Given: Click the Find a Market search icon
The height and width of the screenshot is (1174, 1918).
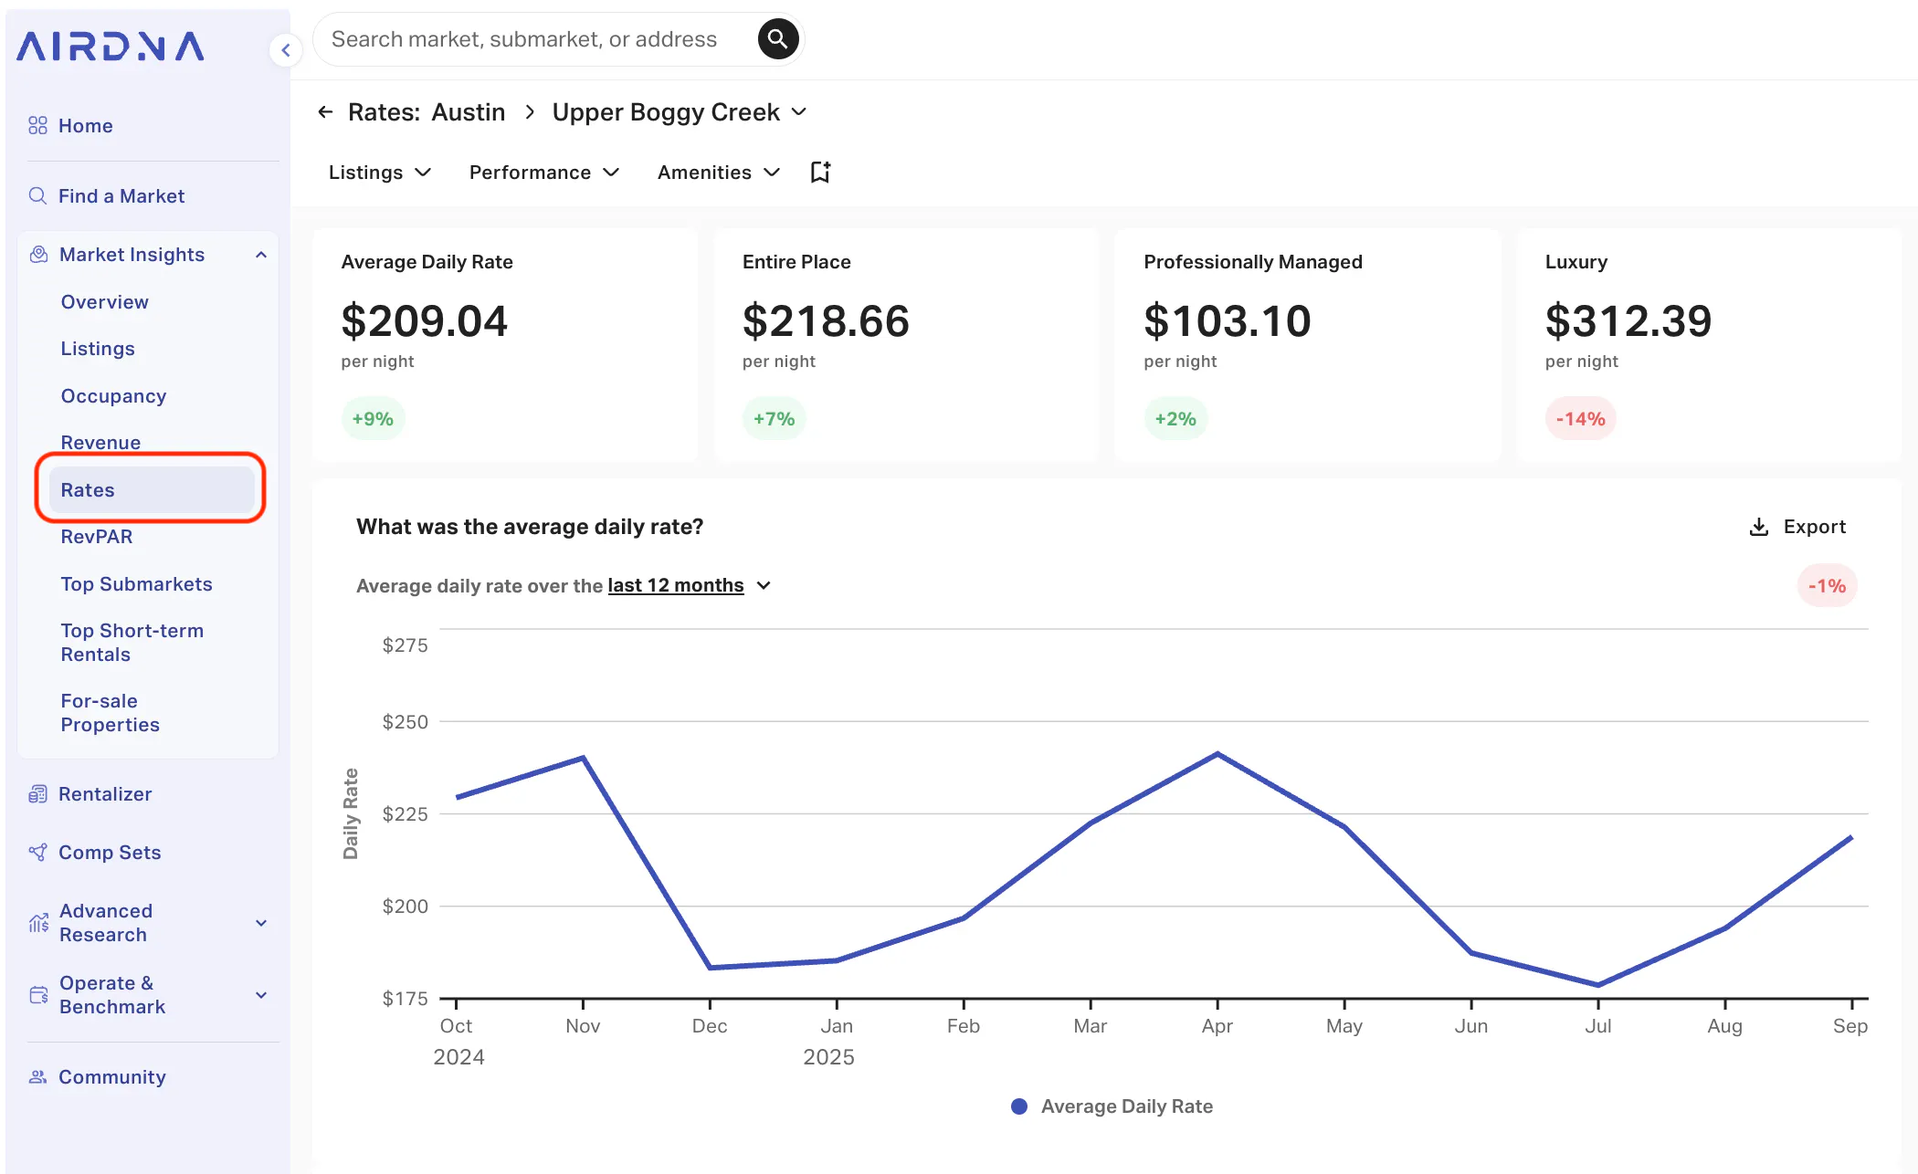Looking at the screenshot, I should tap(37, 195).
